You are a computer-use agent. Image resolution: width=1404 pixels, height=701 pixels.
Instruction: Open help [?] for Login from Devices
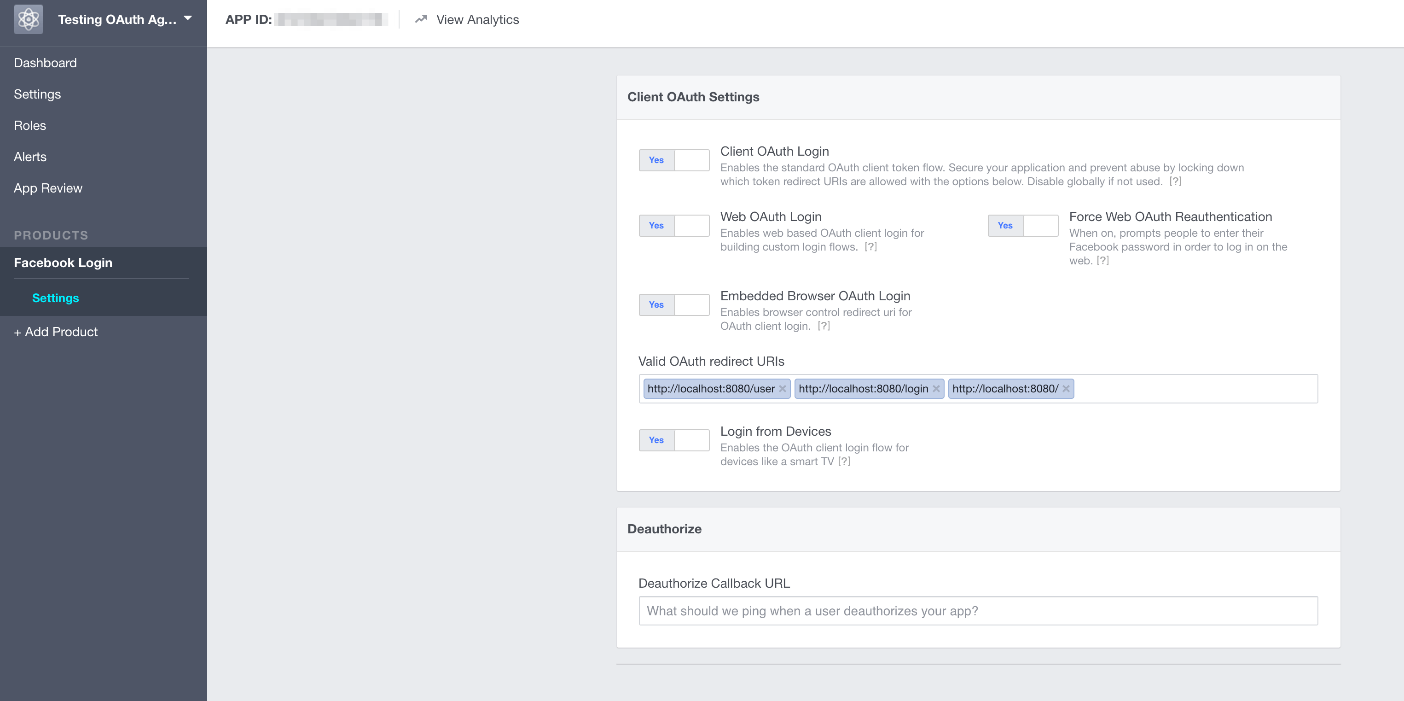[844, 461]
